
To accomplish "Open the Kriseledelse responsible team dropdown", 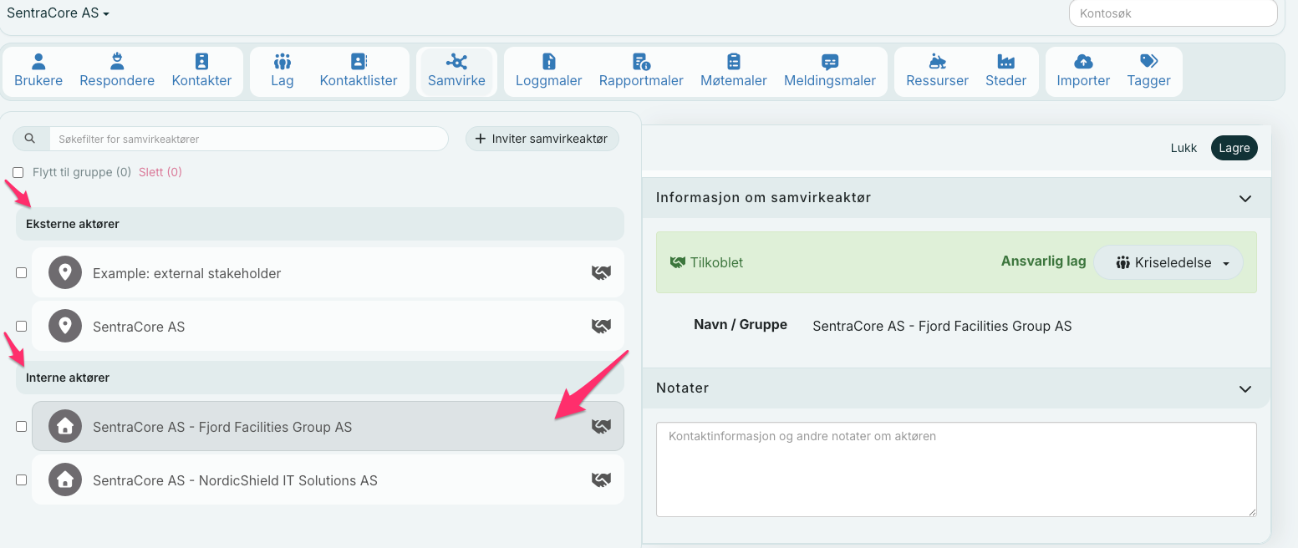I will pyautogui.click(x=1168, y=262).
